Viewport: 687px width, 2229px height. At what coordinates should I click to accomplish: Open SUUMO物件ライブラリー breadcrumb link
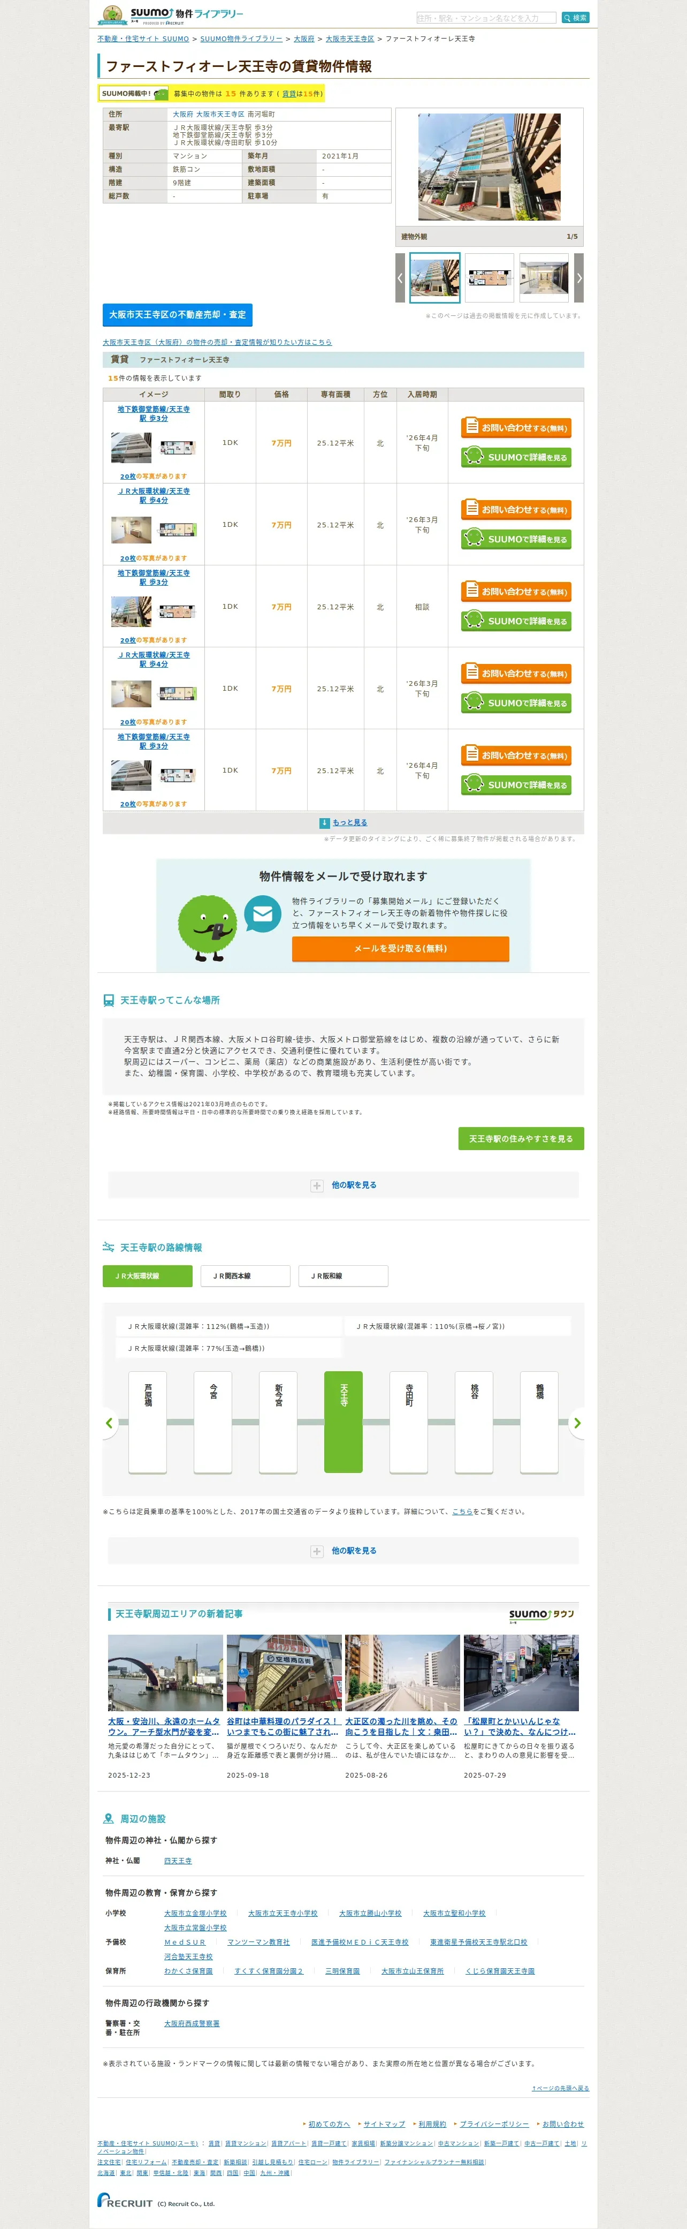point(241,39)
